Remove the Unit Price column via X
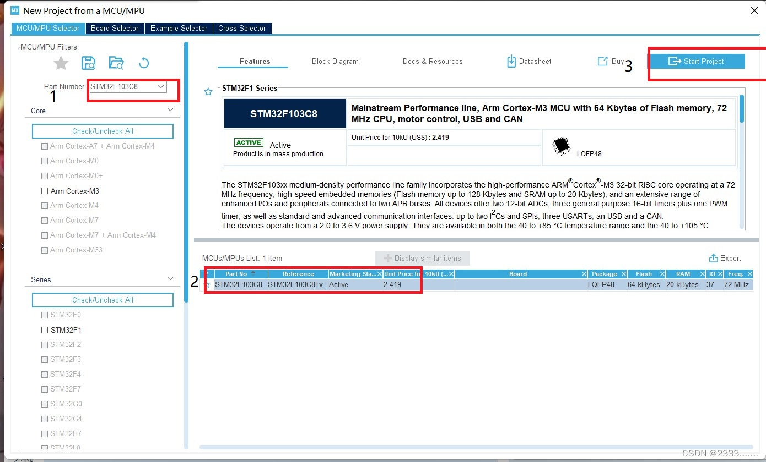766x462 pixels. 451,274
